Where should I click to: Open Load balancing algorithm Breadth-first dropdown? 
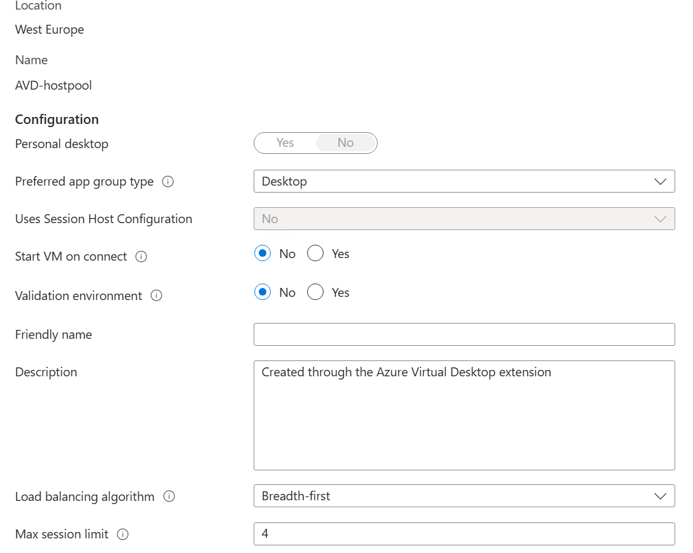464,496
